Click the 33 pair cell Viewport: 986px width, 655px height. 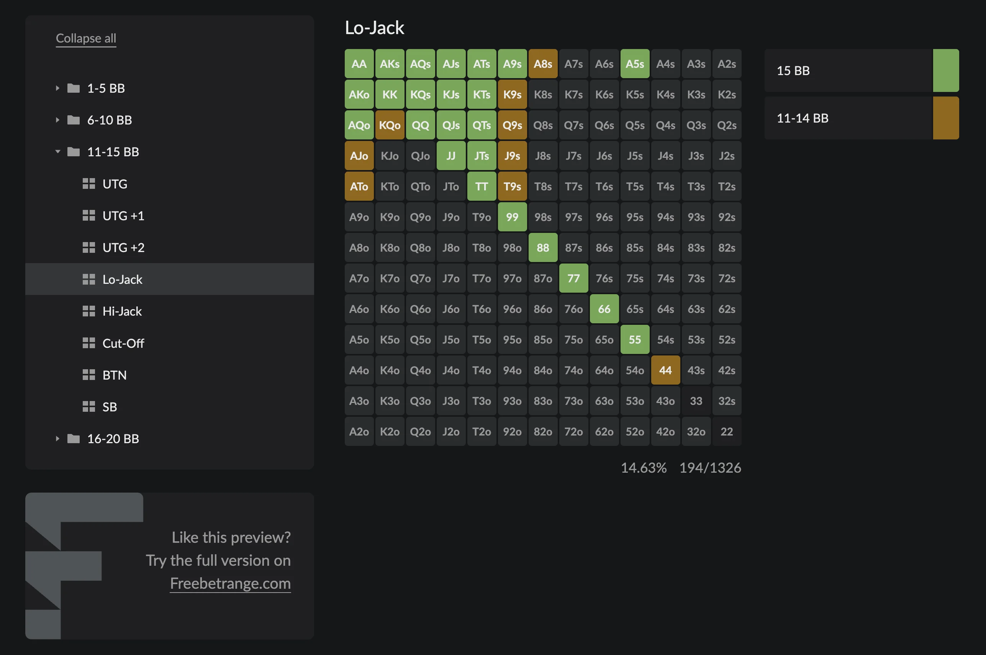pyautogui.click(x=696, y=401)
